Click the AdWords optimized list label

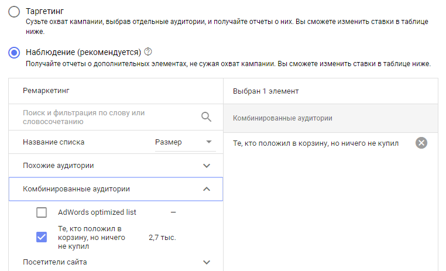point(97,212)
